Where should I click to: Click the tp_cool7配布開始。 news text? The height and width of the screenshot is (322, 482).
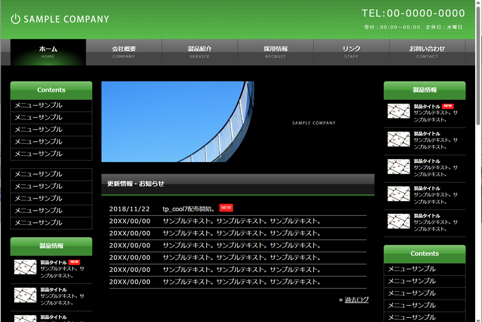189,209
